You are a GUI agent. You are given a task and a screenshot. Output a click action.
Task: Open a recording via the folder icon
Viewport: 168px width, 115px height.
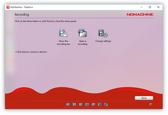[x=82, y=33]
